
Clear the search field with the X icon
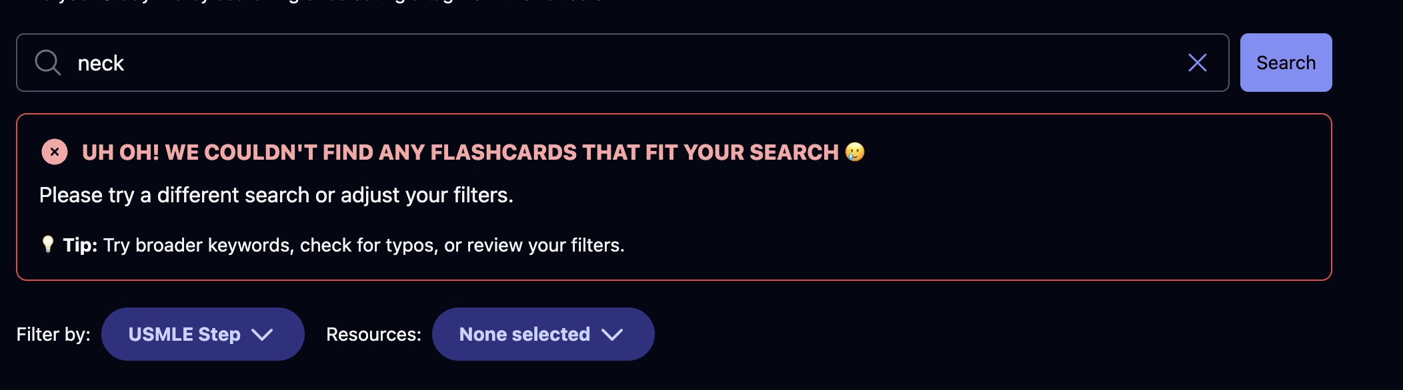click(x=1197, y=63)
